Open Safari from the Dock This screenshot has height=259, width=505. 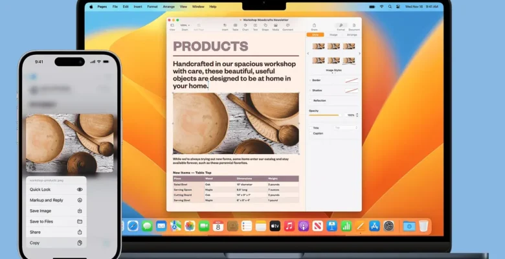[133, 226]
